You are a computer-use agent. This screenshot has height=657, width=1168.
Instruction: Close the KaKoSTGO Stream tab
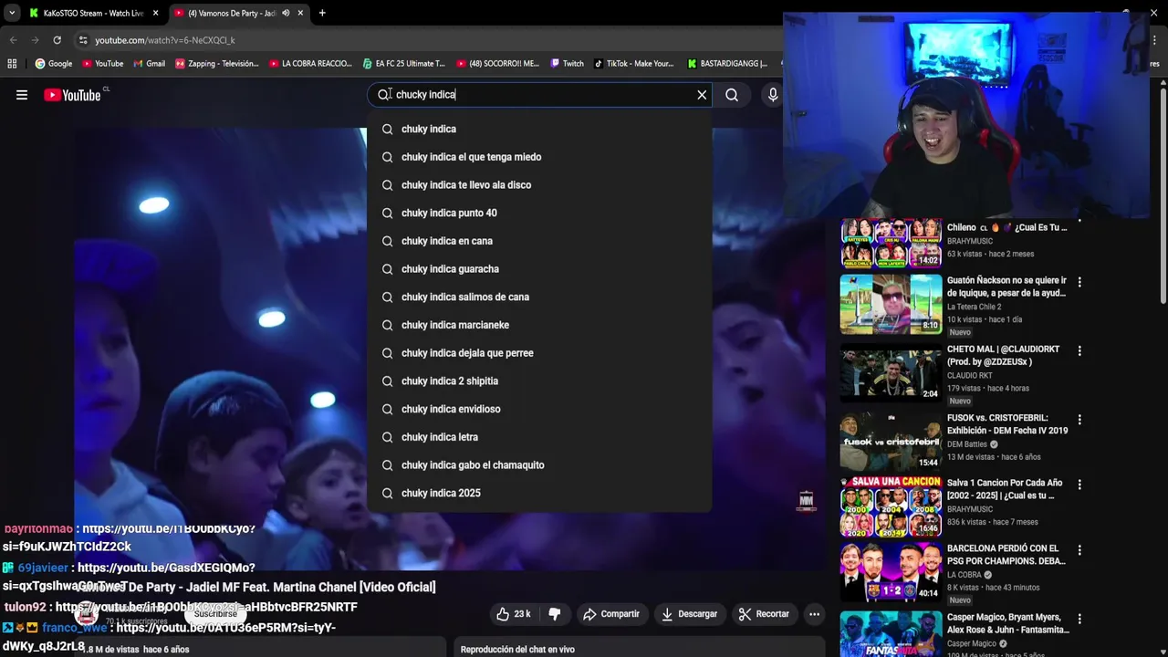(x=156, y=13)
